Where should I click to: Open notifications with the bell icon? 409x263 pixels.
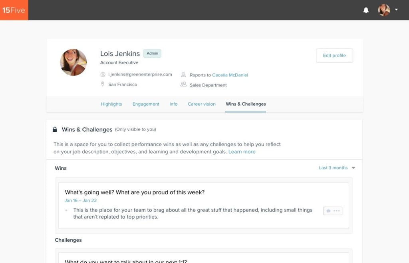point(366,10)
